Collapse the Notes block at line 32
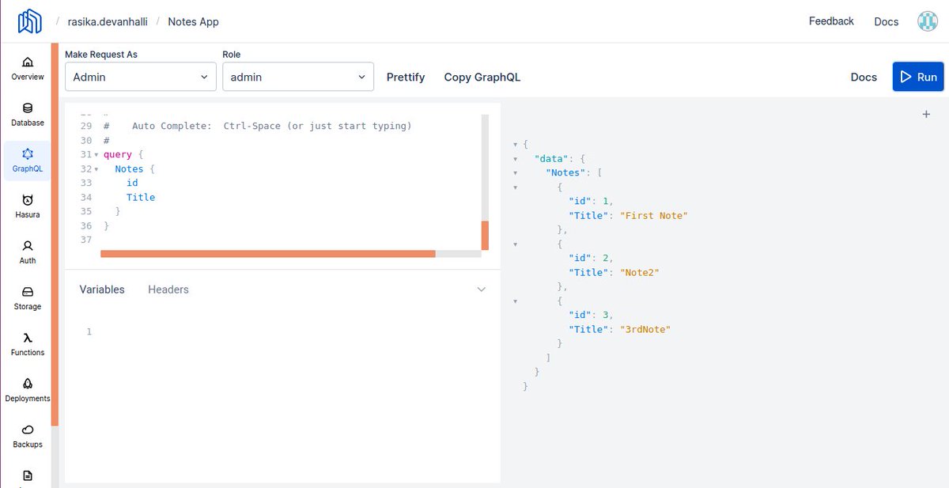The width and height of the screenshot is (949, 488). point(96,169)
